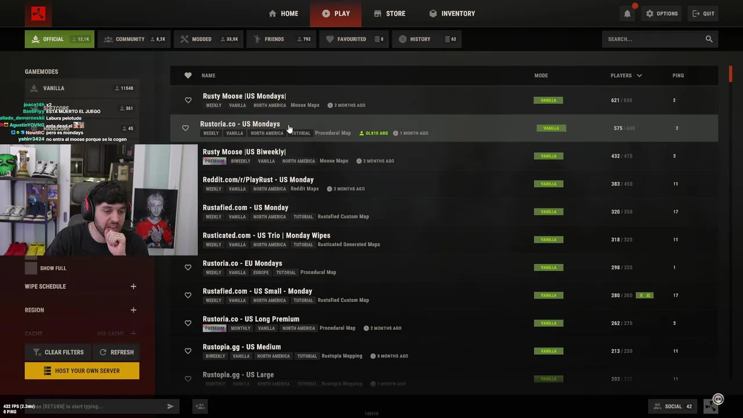Select Rustoria.co - EU Mondays server name
Viewport: 743px width, 418px height.
pyautogui.click(x=243, y=263)
